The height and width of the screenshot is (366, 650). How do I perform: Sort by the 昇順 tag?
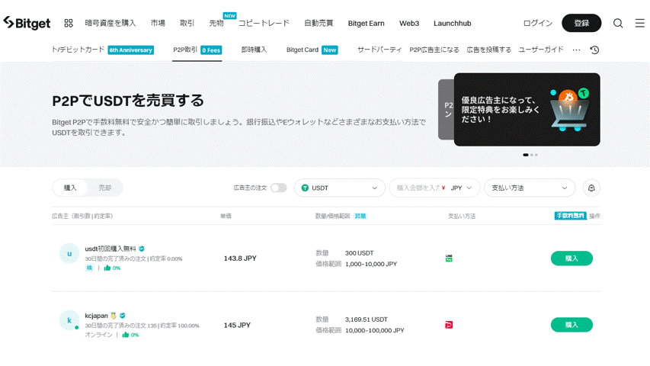click(x=360, y=216)
